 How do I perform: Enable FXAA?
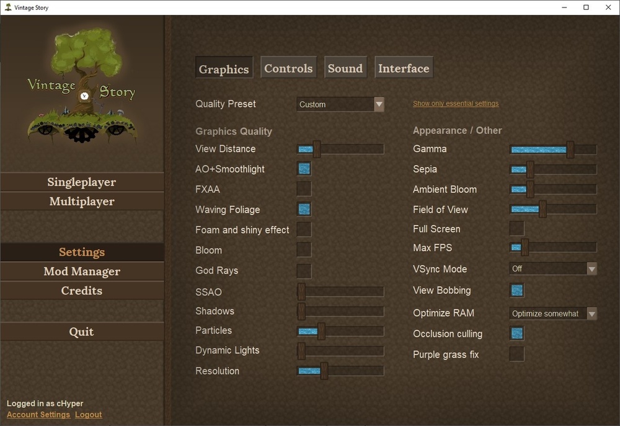pos(304,189)
